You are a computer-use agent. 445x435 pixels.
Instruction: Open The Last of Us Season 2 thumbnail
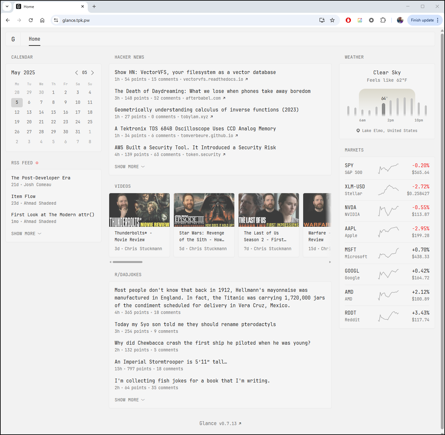269,210
